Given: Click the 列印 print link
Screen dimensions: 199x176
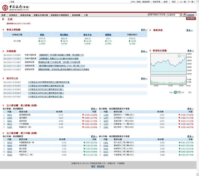Looking at the screenshot, I should click(174, 2).
